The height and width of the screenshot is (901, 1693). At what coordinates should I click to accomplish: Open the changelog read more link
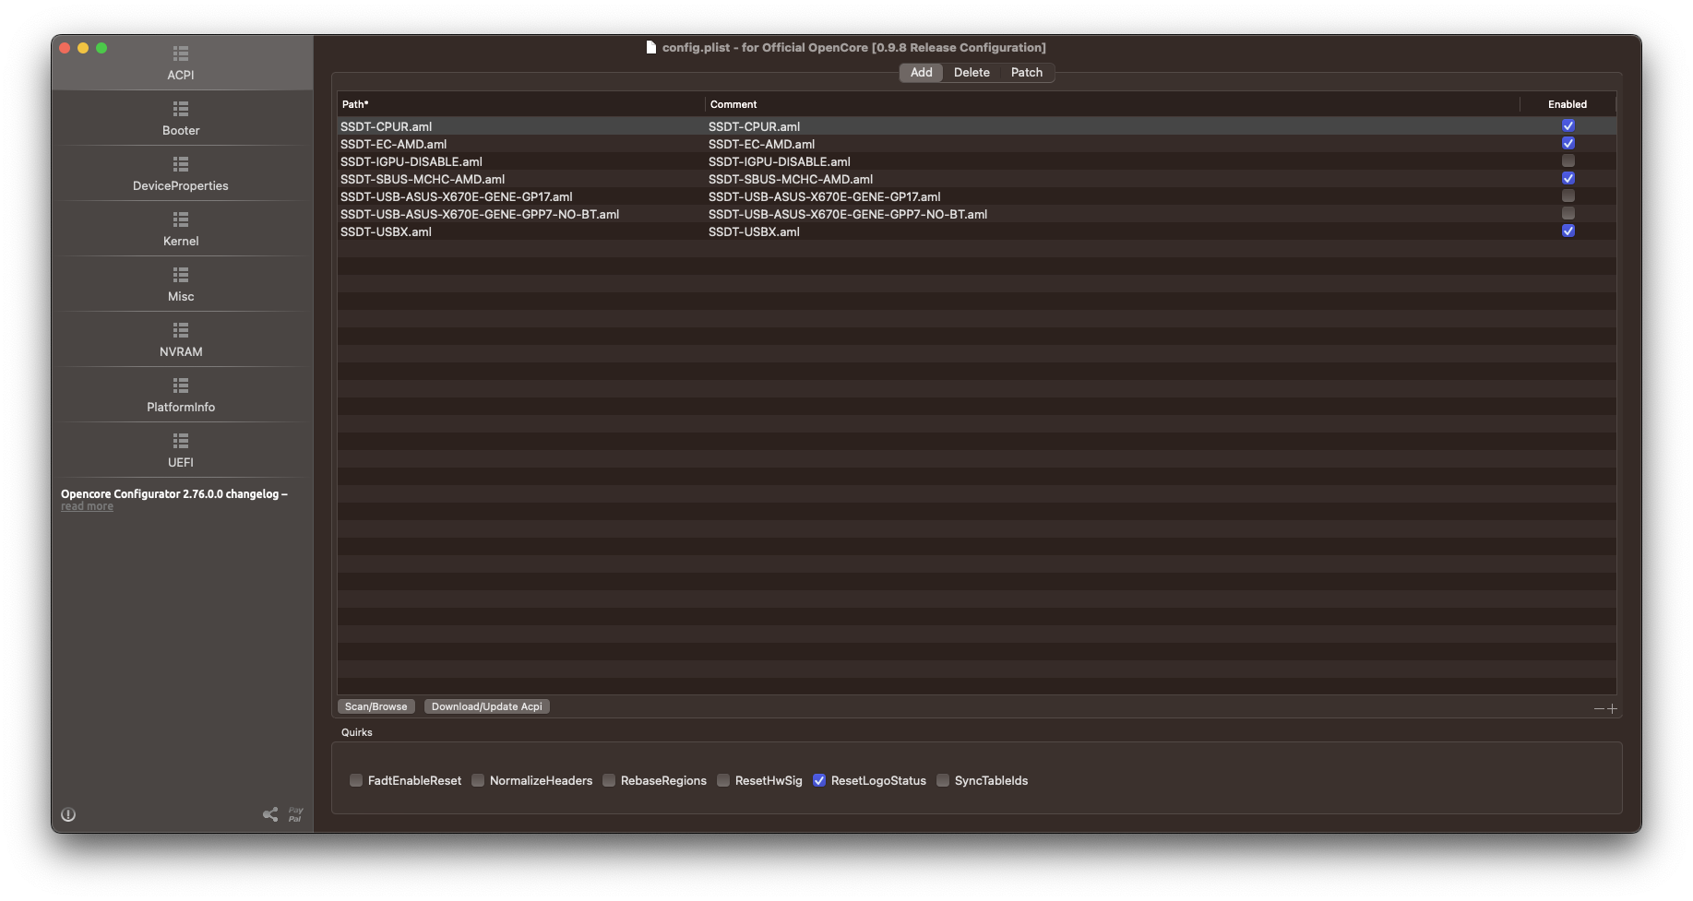[88, 506]
